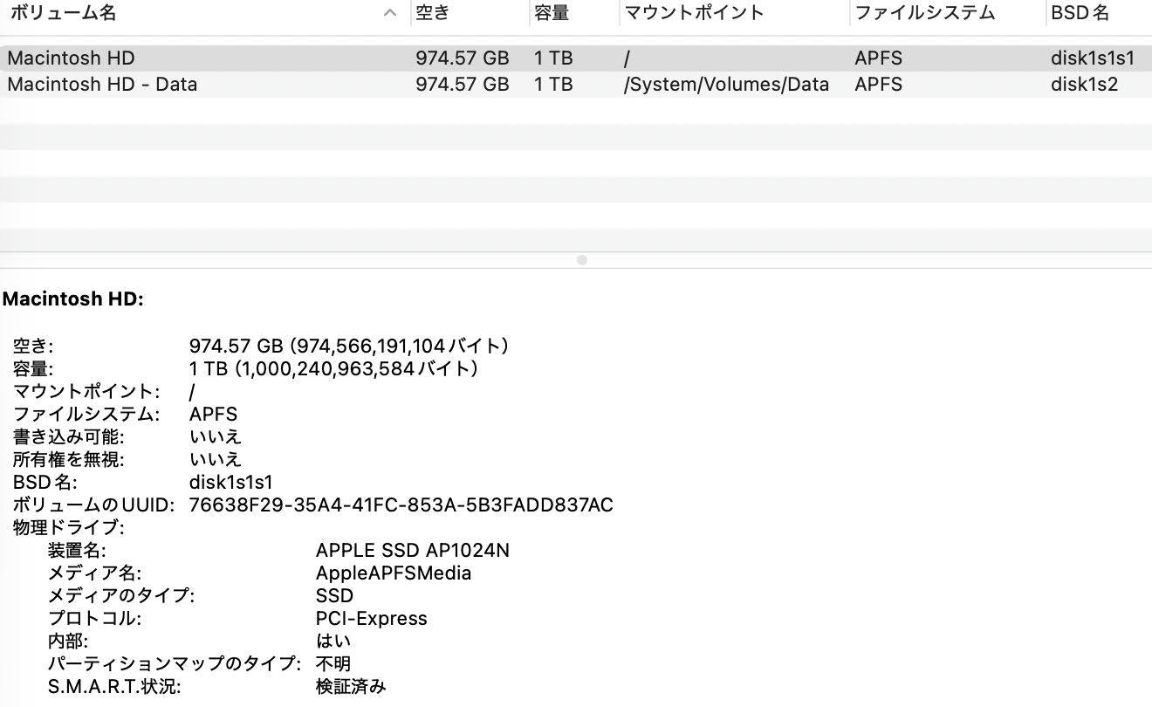Click the disk1s1s1 value in details pane

[231, 483]
